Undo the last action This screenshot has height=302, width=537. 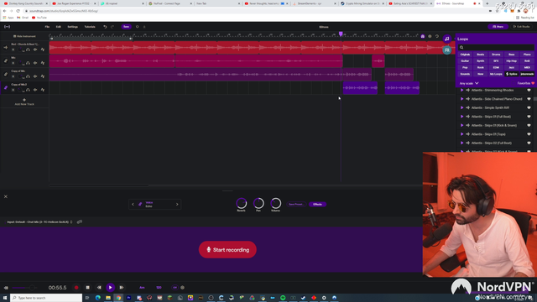pos(105,27)
